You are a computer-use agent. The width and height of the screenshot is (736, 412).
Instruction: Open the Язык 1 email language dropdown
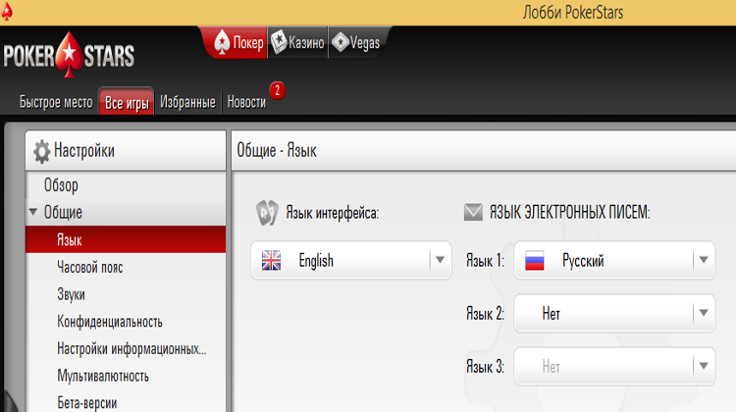pos(703,261)
